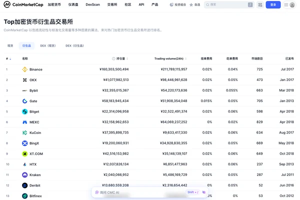300x200 pixels.
Task: Switch to the 现货 tab
Action: point(10,45)
